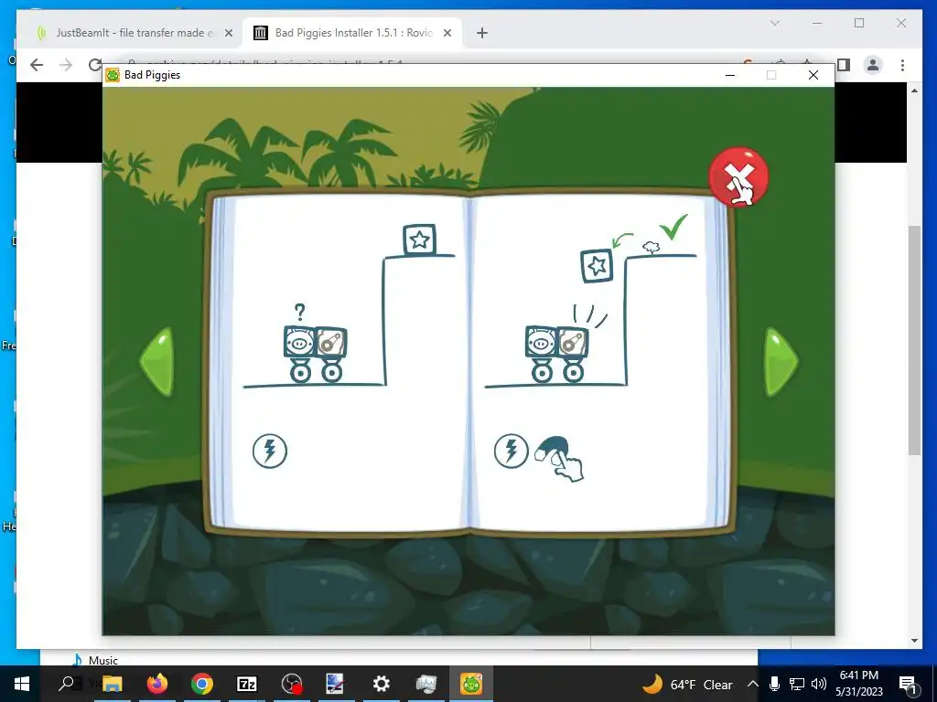Expand the tab search chevron in Chrome
Viewport: 937px width, 702px height.
click(775, 23)
